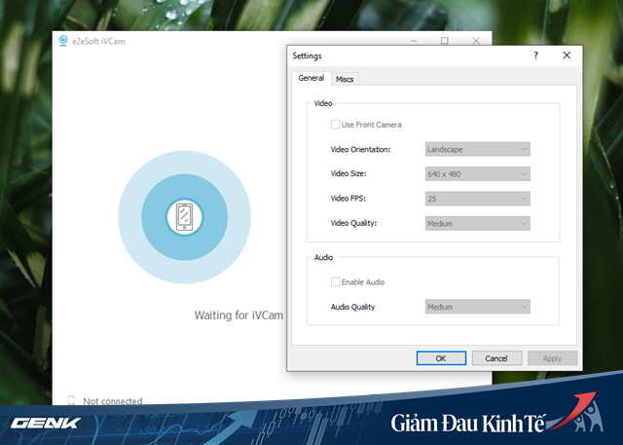
Task: Switch to the Miscs tab
Action: pyautogui.click(x=345, y=79)
